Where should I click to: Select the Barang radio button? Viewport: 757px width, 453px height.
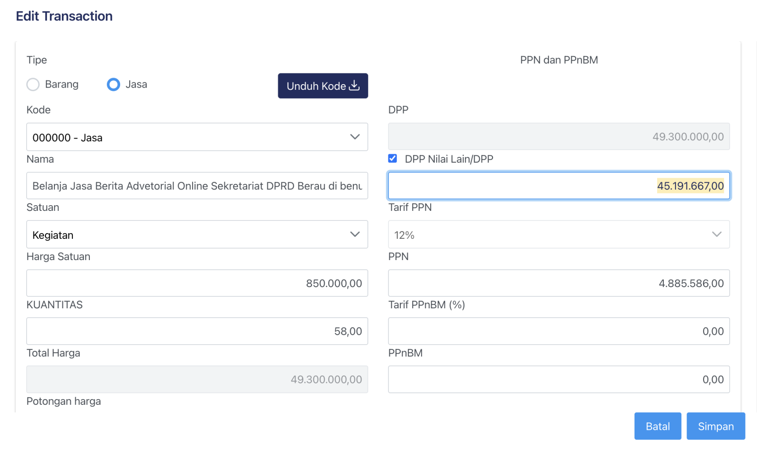(x=33, y=85)
